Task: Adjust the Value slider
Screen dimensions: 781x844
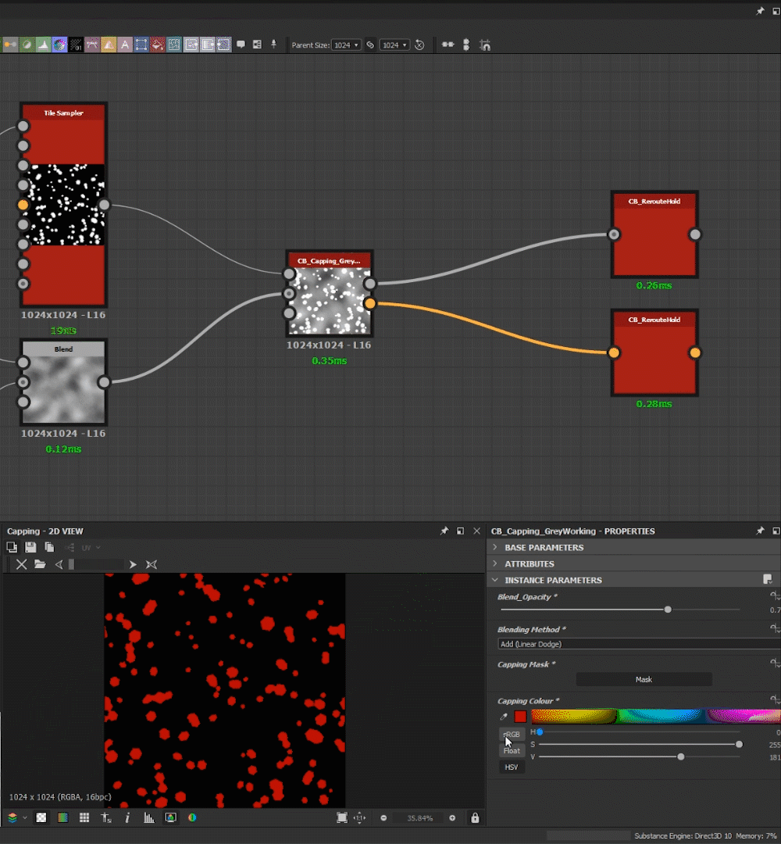Action: point(681,756)
